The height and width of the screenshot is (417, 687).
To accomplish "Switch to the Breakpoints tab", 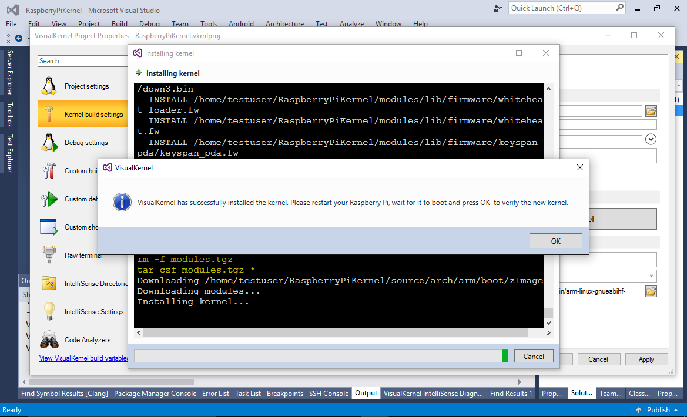I will [x=285, y=394].
